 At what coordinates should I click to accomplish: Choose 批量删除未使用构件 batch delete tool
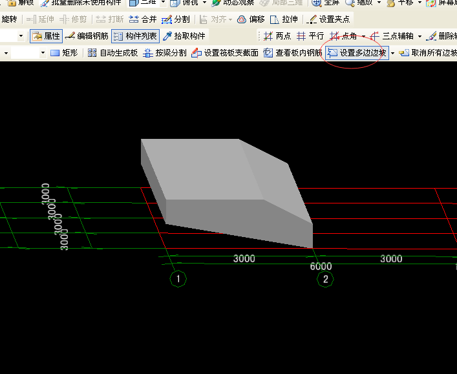[x=81, y=3]
